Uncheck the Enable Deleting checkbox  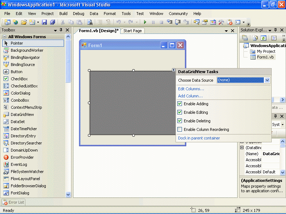click(180, 121)
